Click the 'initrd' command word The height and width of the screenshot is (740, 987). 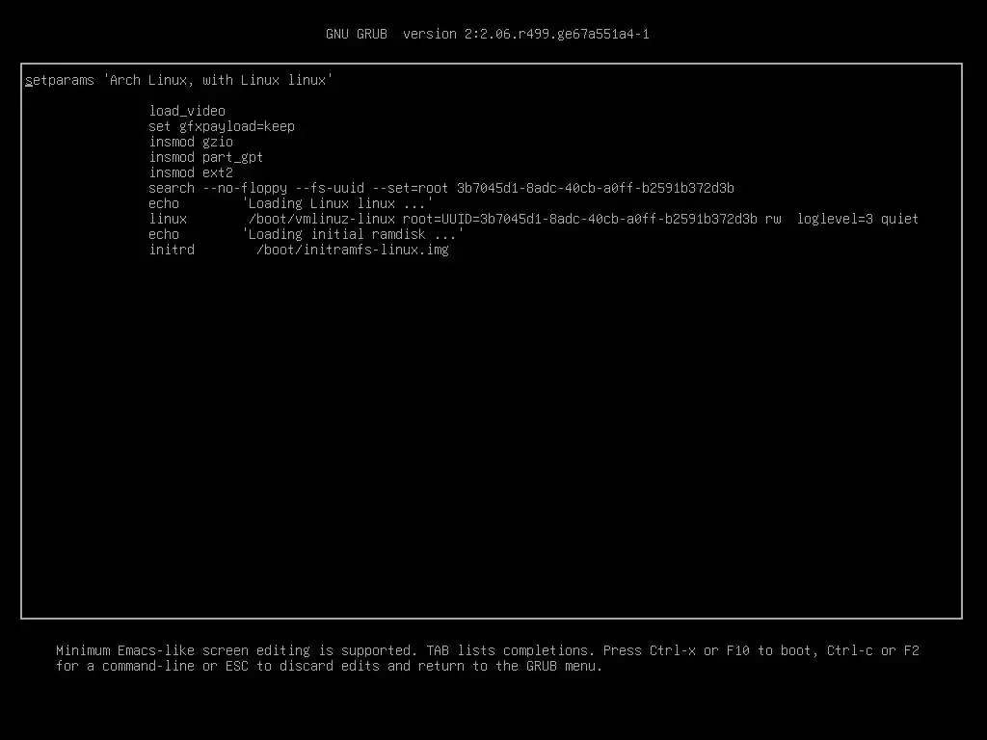[x=172, y=250]
